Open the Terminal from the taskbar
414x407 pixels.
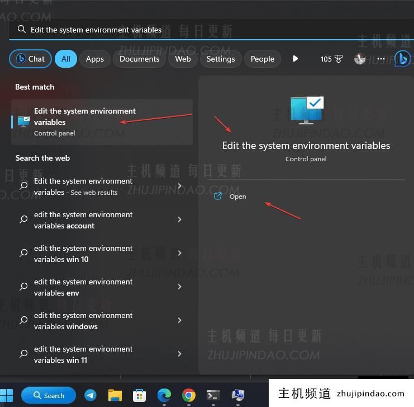(x=213, y=395)
